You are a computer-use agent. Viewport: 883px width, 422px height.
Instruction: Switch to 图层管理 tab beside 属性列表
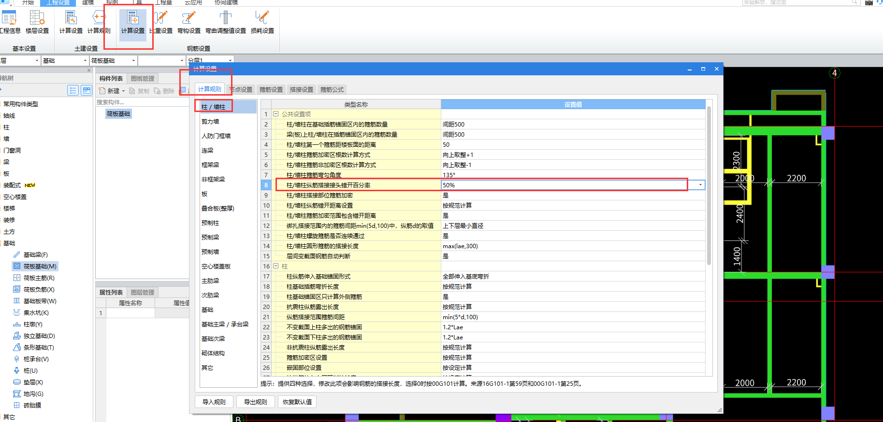pos(143,292)
